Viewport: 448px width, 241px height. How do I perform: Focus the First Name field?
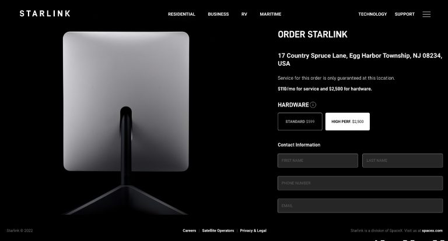point(318,161)
